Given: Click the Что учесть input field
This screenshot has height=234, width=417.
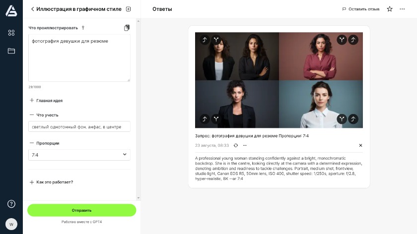Looking at the screenshot, I should pyautogui.click(x=79, y=127).
